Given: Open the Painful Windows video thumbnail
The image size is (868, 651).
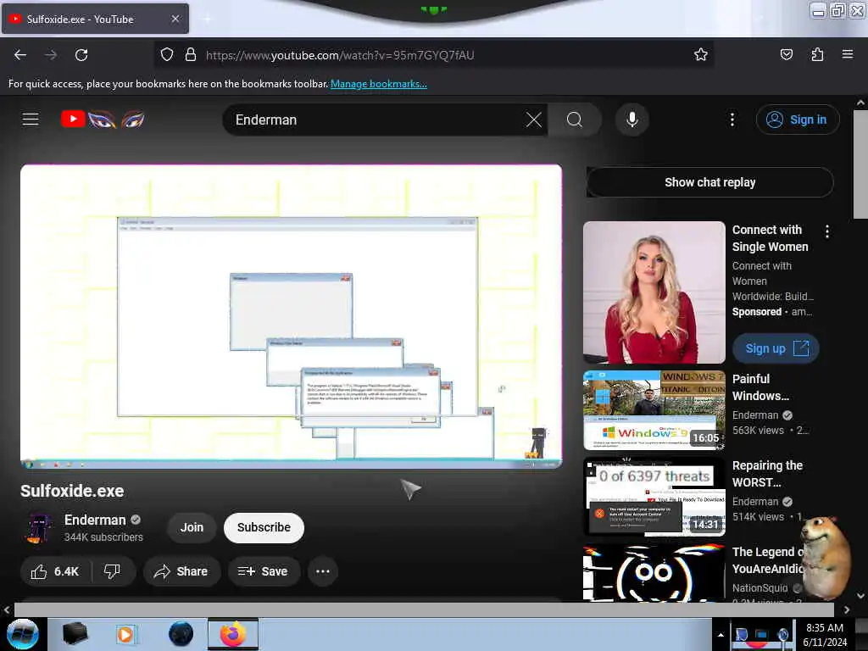Looking at the screenshot, I should [654, 410].
